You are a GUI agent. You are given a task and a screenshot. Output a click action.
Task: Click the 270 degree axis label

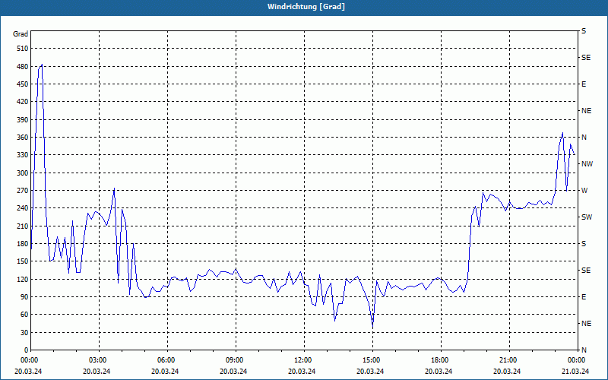tap(23, 191)
